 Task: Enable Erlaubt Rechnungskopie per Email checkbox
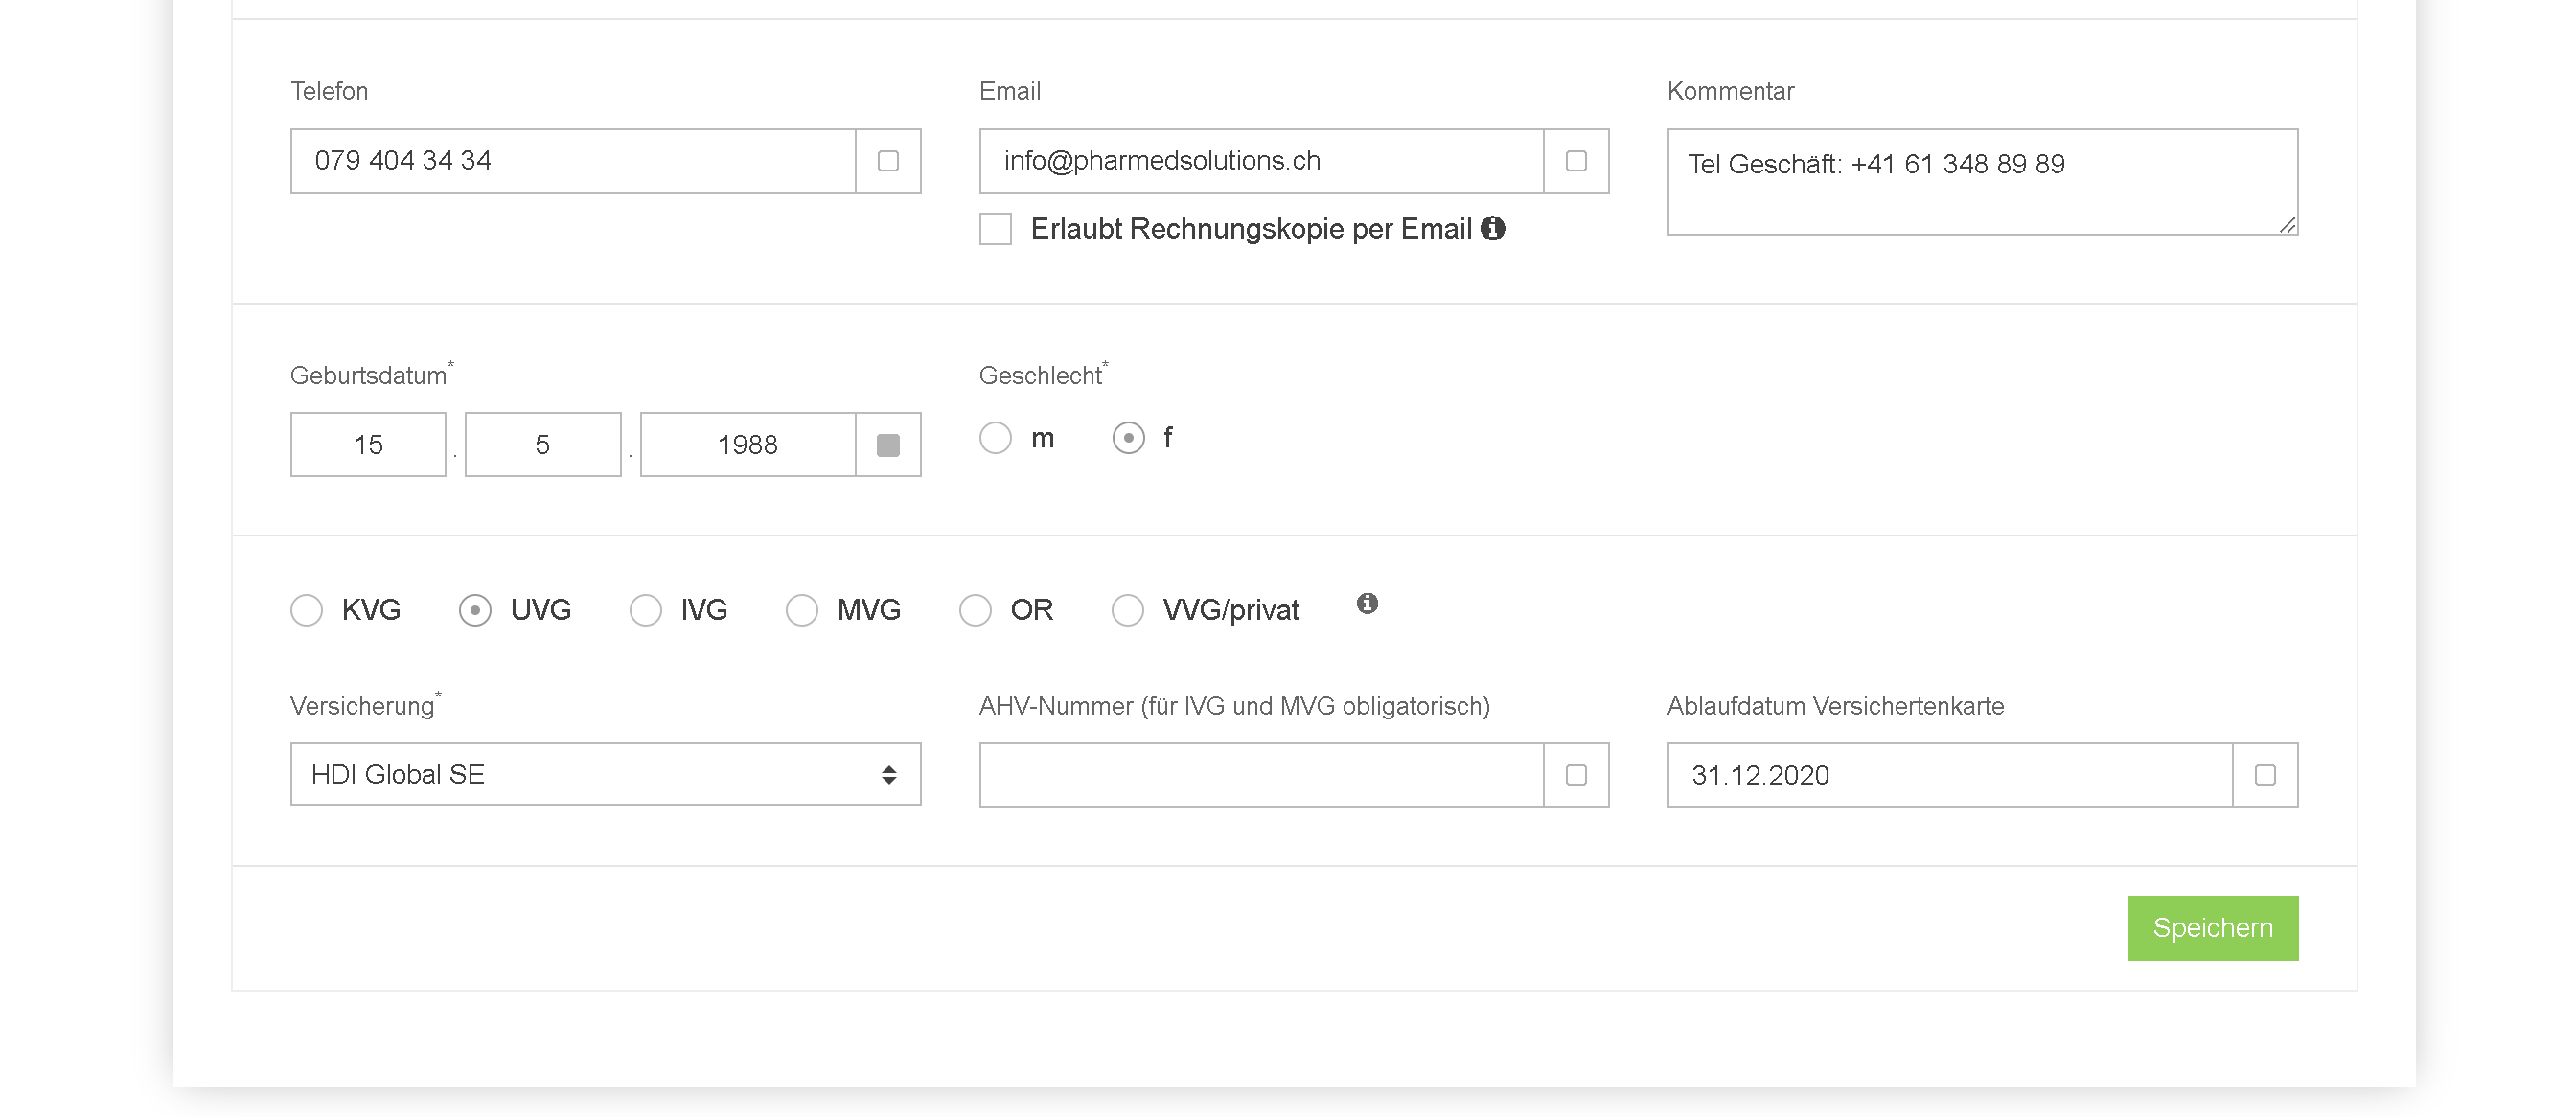click(996, 229)
